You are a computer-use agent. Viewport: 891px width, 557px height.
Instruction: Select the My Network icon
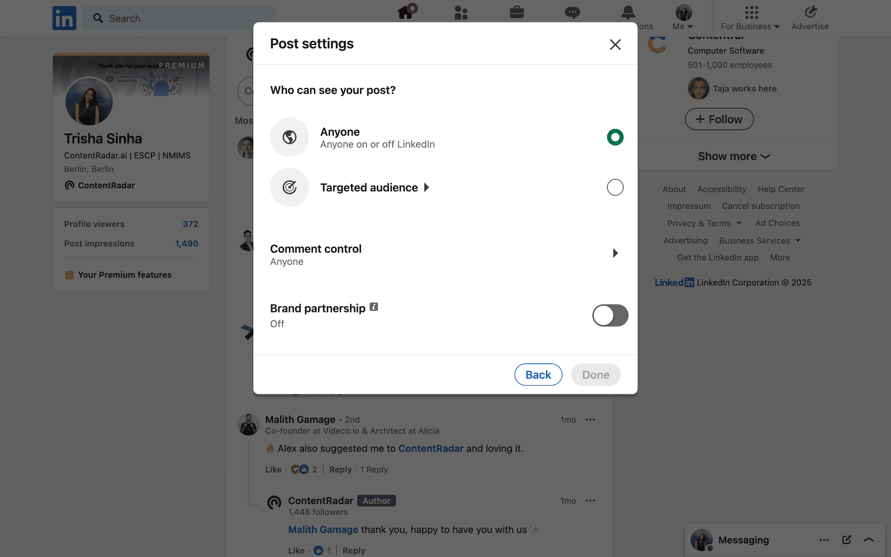(461, 13)
